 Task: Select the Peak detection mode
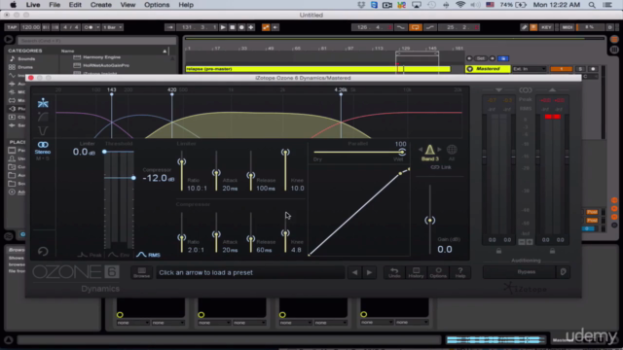coord(90,255)
